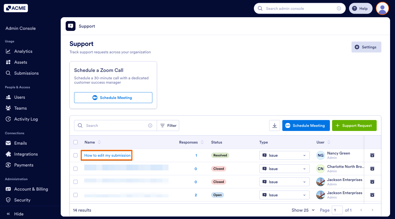The width and height of the screenshot is (395, 219).
Task: Click response count 1 for Nancy Green's row
Action: point(196,155)
